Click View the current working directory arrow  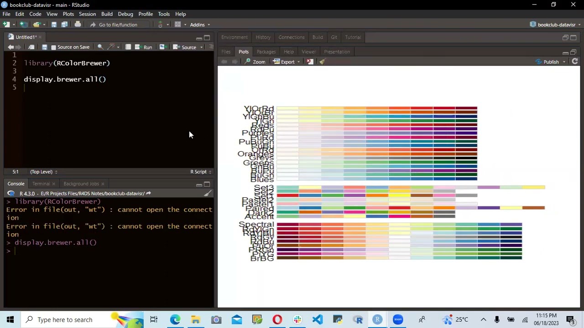coord(148,194)
